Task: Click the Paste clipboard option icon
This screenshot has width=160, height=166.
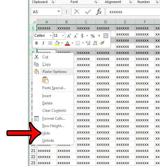Action: (45, 80)
